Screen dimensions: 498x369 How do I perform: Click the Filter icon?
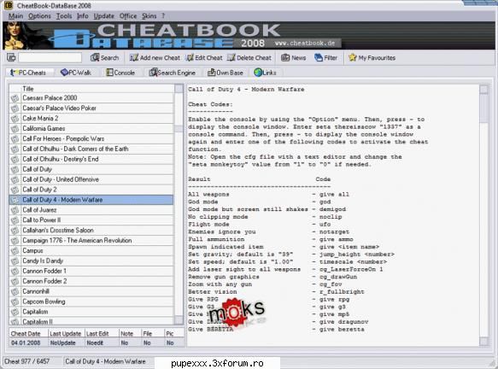coord(319,57)
